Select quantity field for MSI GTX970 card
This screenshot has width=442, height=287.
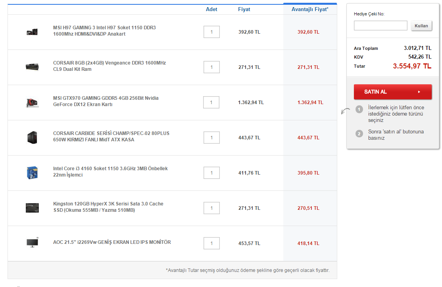tap(211, 102)
